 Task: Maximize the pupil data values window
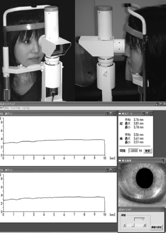tap(147, 114)
